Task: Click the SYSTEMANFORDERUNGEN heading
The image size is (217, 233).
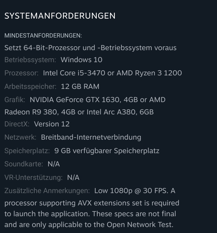Action: (x=60, y=16)
